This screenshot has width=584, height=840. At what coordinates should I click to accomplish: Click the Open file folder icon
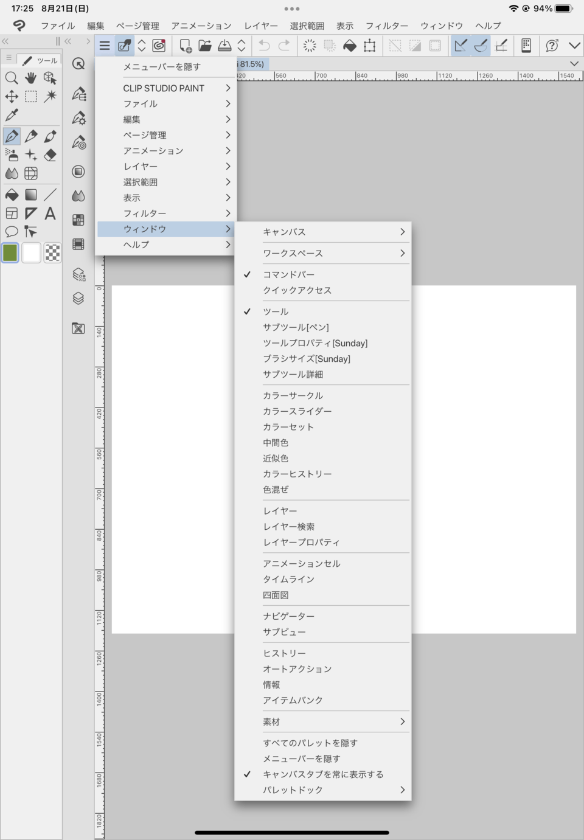[x=205, y=46]
